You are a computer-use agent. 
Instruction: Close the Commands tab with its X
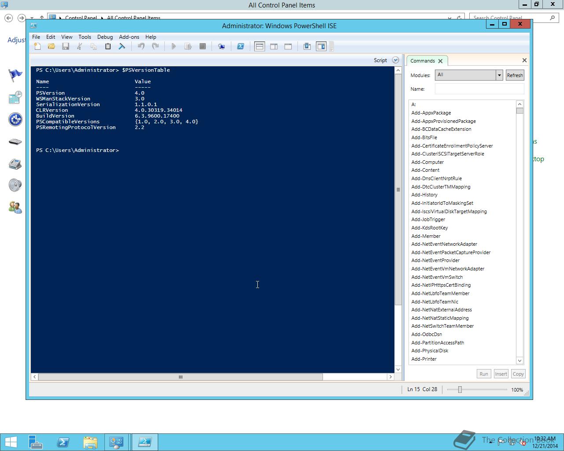click(440, 61)
